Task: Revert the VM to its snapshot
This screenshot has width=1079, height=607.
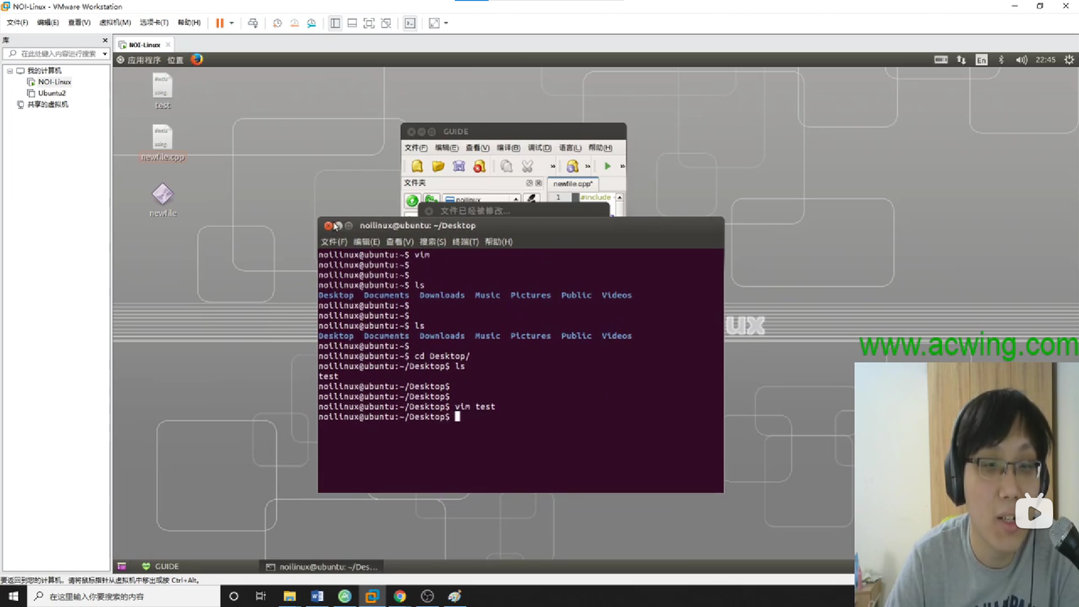Action: [x=294, y=23]
